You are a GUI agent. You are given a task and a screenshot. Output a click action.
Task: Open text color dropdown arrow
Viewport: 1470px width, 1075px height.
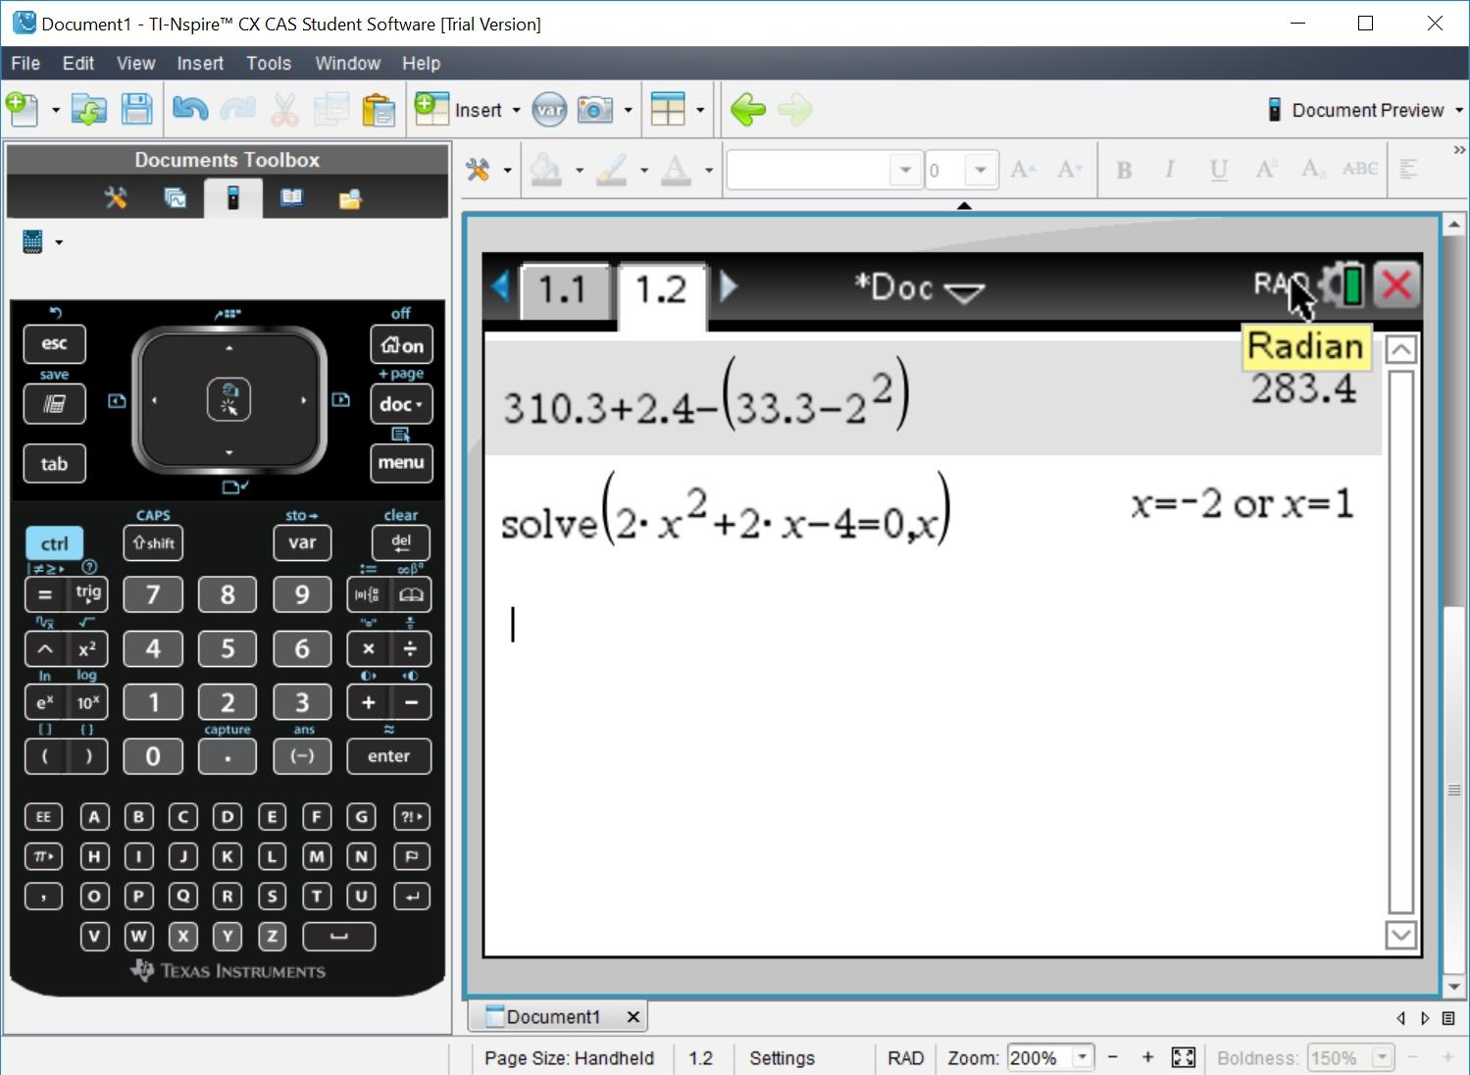tap(708, 170)
